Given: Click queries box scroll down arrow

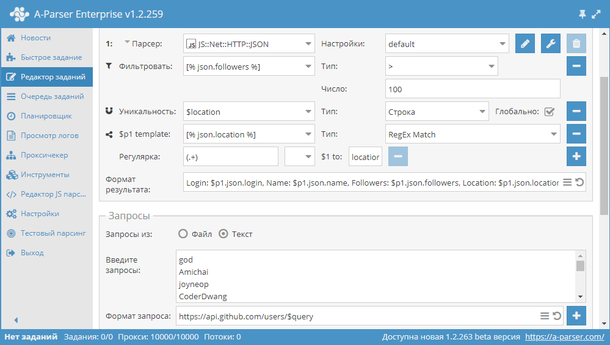Looking at the screenshot, I should coord(581,297).
